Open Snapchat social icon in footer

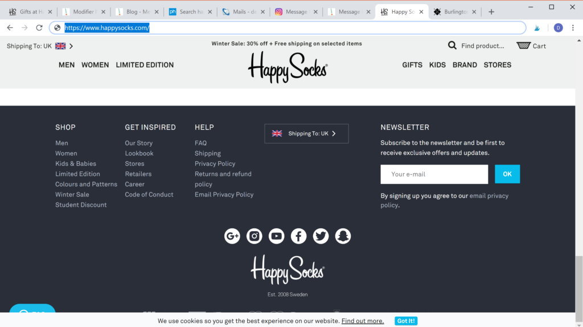click(x=343, y=236)
